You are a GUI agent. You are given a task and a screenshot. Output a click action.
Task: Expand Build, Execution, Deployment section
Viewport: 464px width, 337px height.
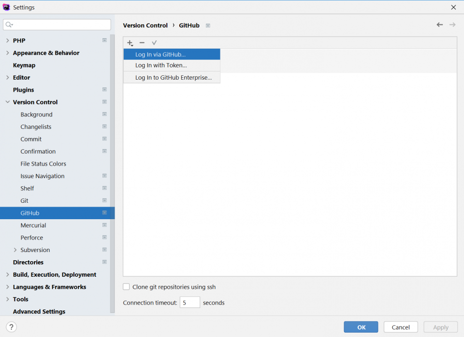[7, 275]
